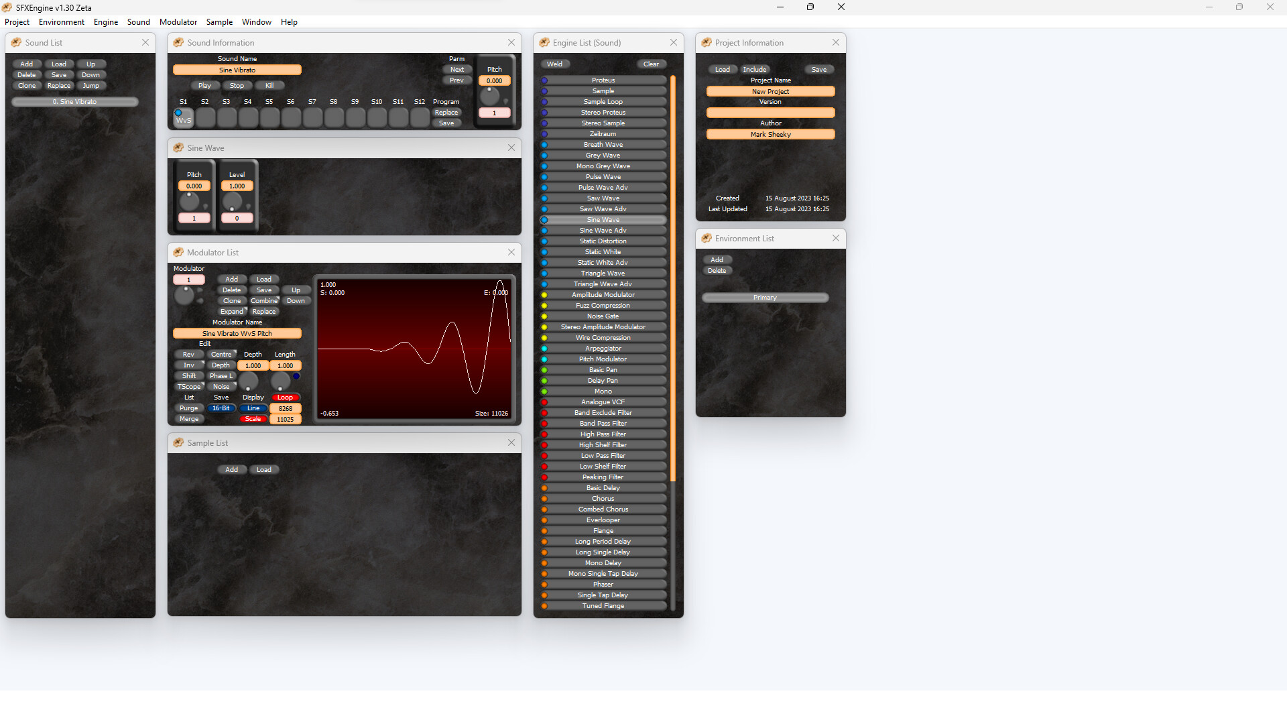Select the WvS sound slot S1
Screen dimensions: 1287x724
(x=183, y=117)
